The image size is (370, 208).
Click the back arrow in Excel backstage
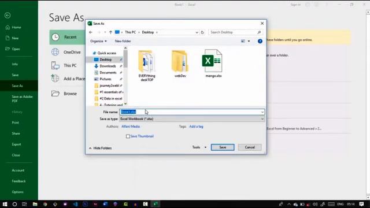[8, 16]
